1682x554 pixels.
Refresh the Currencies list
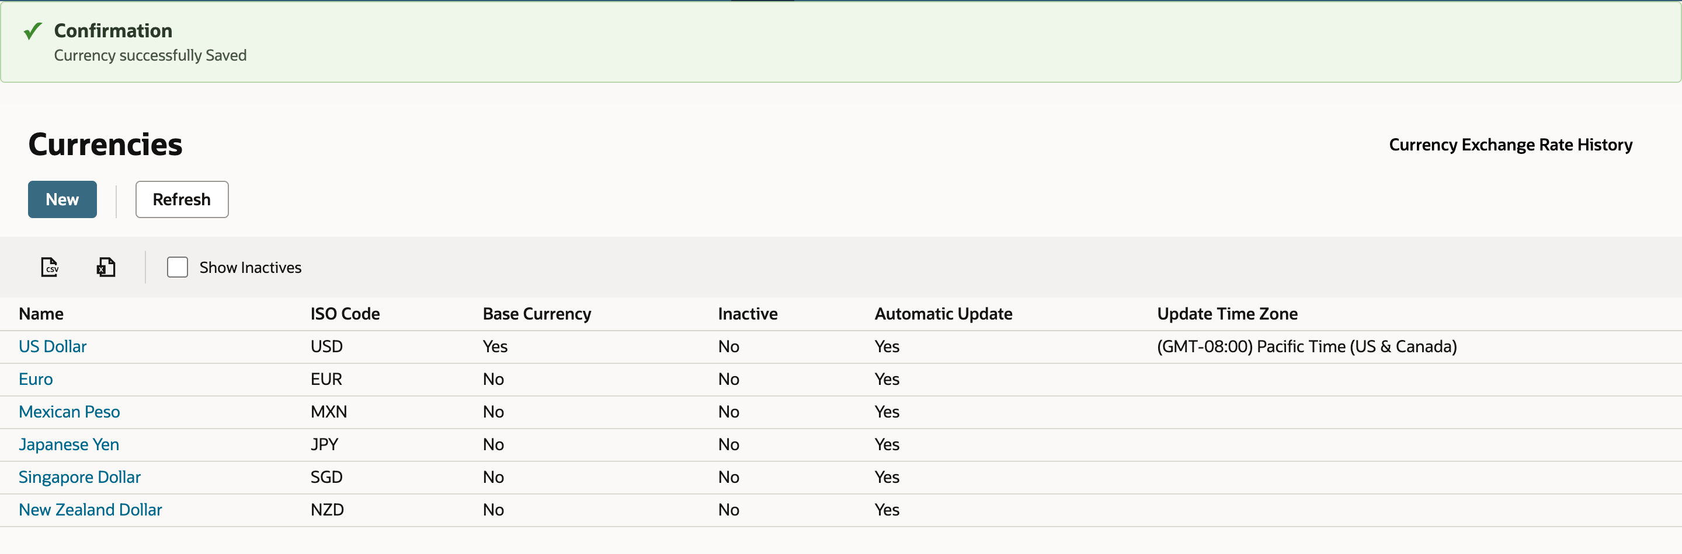pyautogui.click(x=182, y=199)
